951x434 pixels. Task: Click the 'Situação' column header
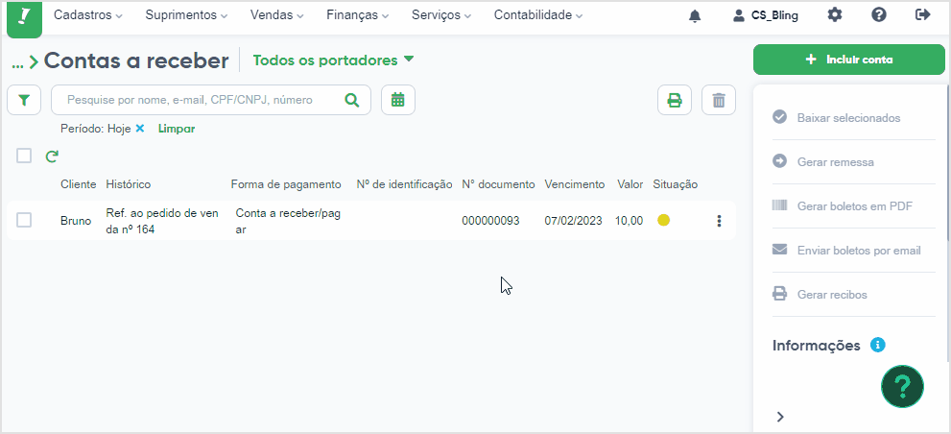coord(675,184)
